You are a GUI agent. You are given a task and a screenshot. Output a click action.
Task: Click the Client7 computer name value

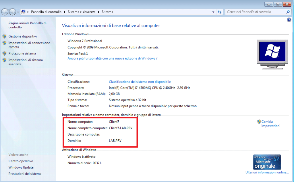[x=114, y=122]
